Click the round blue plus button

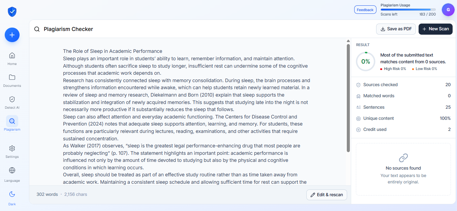12,35
